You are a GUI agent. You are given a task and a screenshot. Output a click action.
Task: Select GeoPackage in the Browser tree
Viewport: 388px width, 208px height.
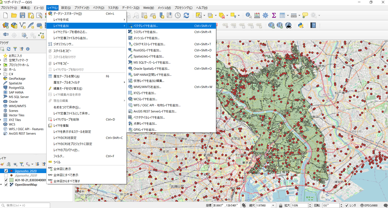(x=17, y=79)
